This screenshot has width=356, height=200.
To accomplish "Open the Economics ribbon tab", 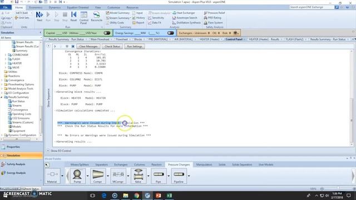I will (36, 7).
